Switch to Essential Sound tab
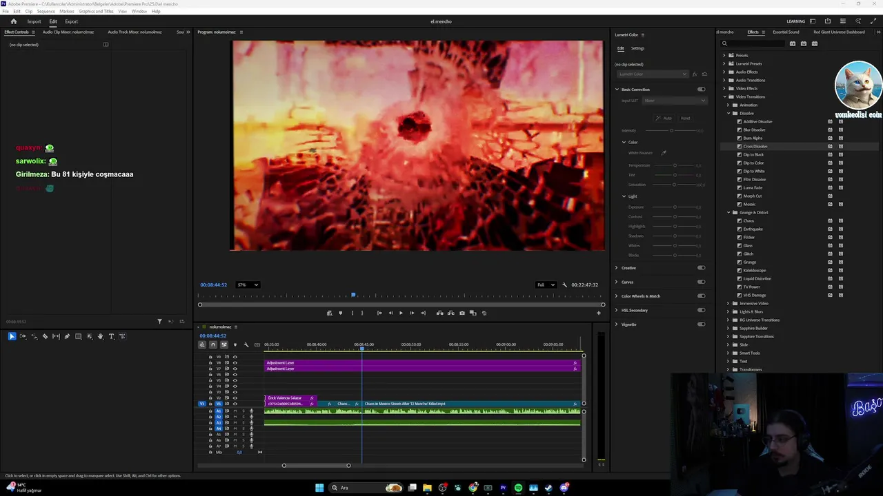The height and width of the screenshot is (496, 883). [786, 32]
